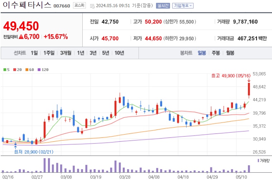Click the 44,219 price axis label
This screenshot has width=272, height=182.
click(259, 100)
